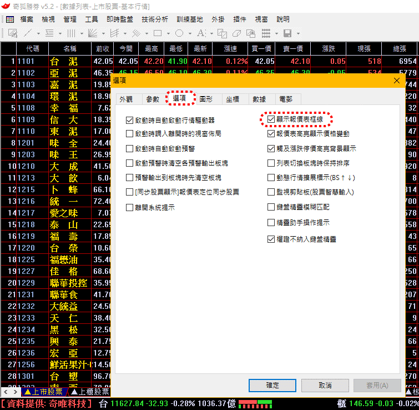Click the 確定 button

click(272, 386)
